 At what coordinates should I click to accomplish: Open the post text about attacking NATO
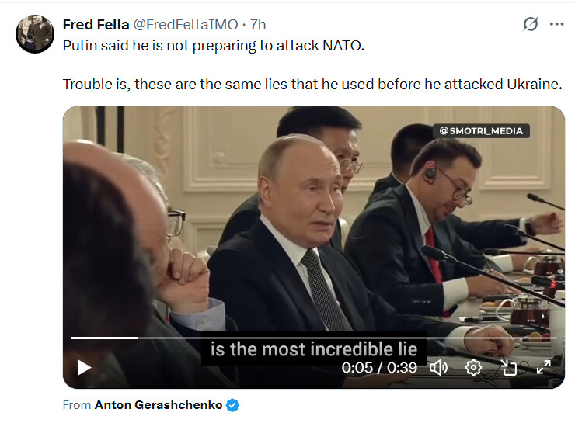pos(214,46)
